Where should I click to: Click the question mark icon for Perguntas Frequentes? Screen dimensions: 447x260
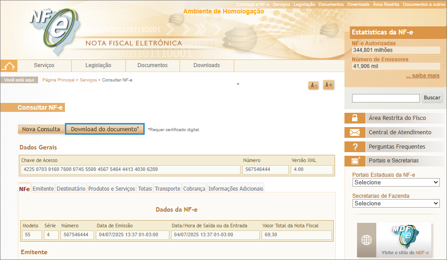(355, 147)
